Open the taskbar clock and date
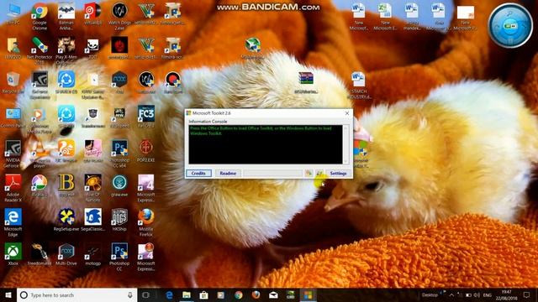538x302 pixels. [506, 294]
